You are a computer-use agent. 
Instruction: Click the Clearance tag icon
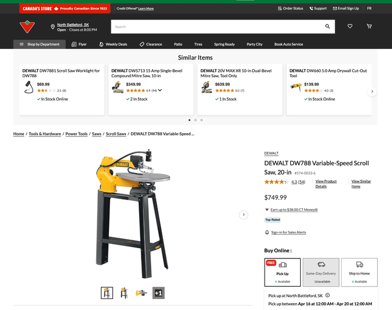[141, 44]
